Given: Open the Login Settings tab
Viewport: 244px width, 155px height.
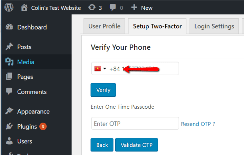Looking at the screenshot, I should 214,26.
